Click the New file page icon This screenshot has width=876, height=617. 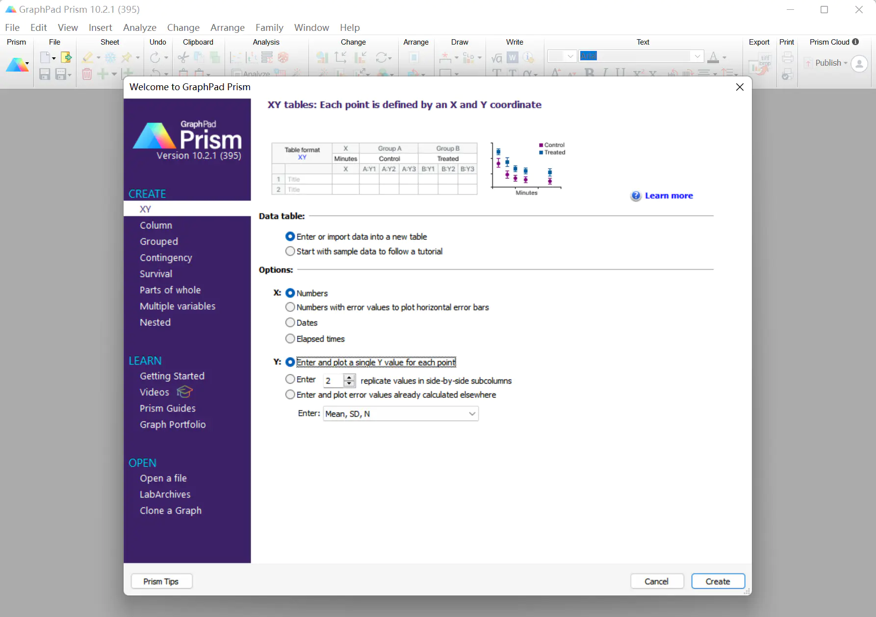pyautogui.click(x=45, y=57)
